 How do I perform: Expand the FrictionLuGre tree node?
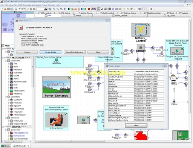click(9, 121)
